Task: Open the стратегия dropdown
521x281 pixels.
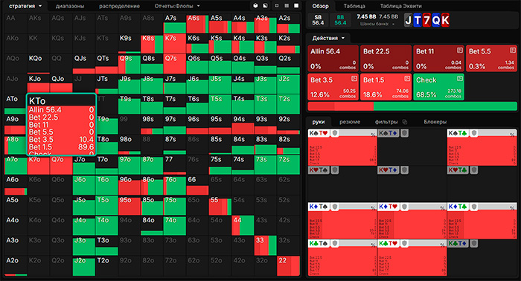Action: [x=25, y=6]
